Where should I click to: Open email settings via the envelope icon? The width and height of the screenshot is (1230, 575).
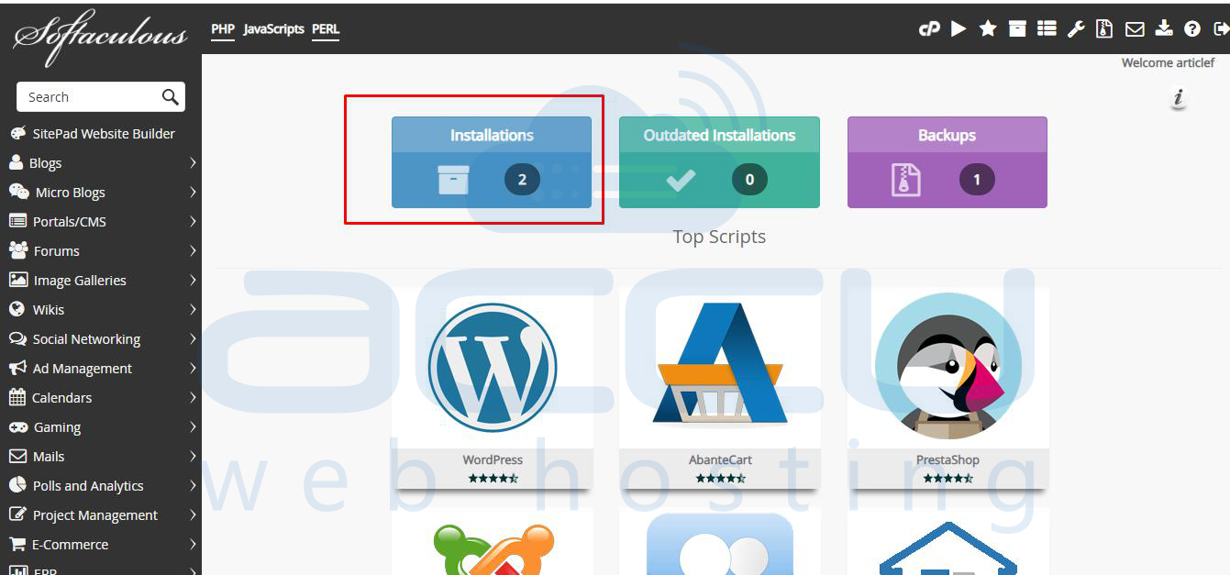point(1135,29)
